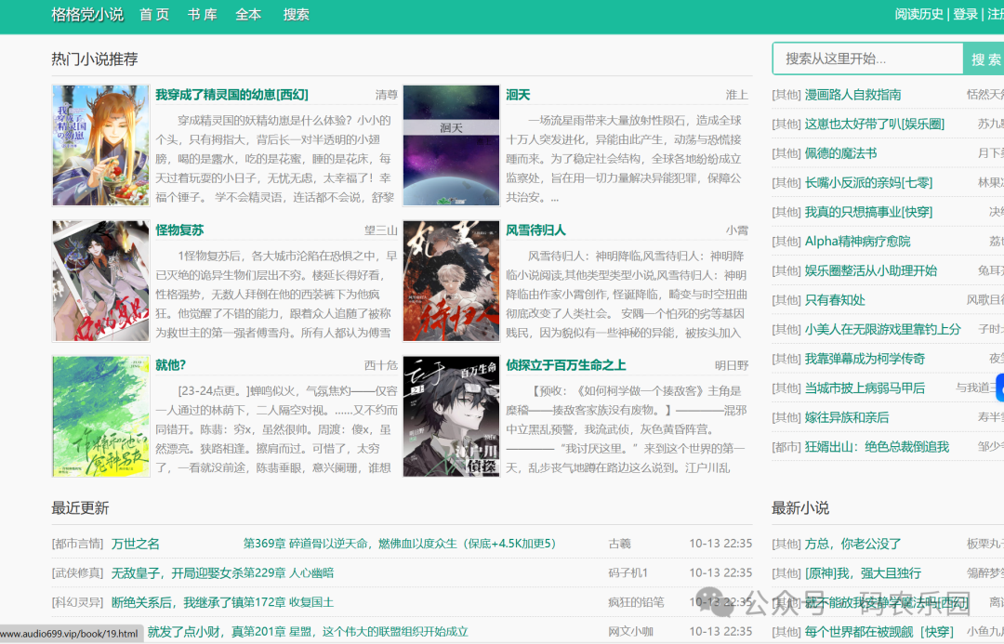This screenshot has width=1004, height=644.
Task: Click inside the search input box
Action: point(865,59)
